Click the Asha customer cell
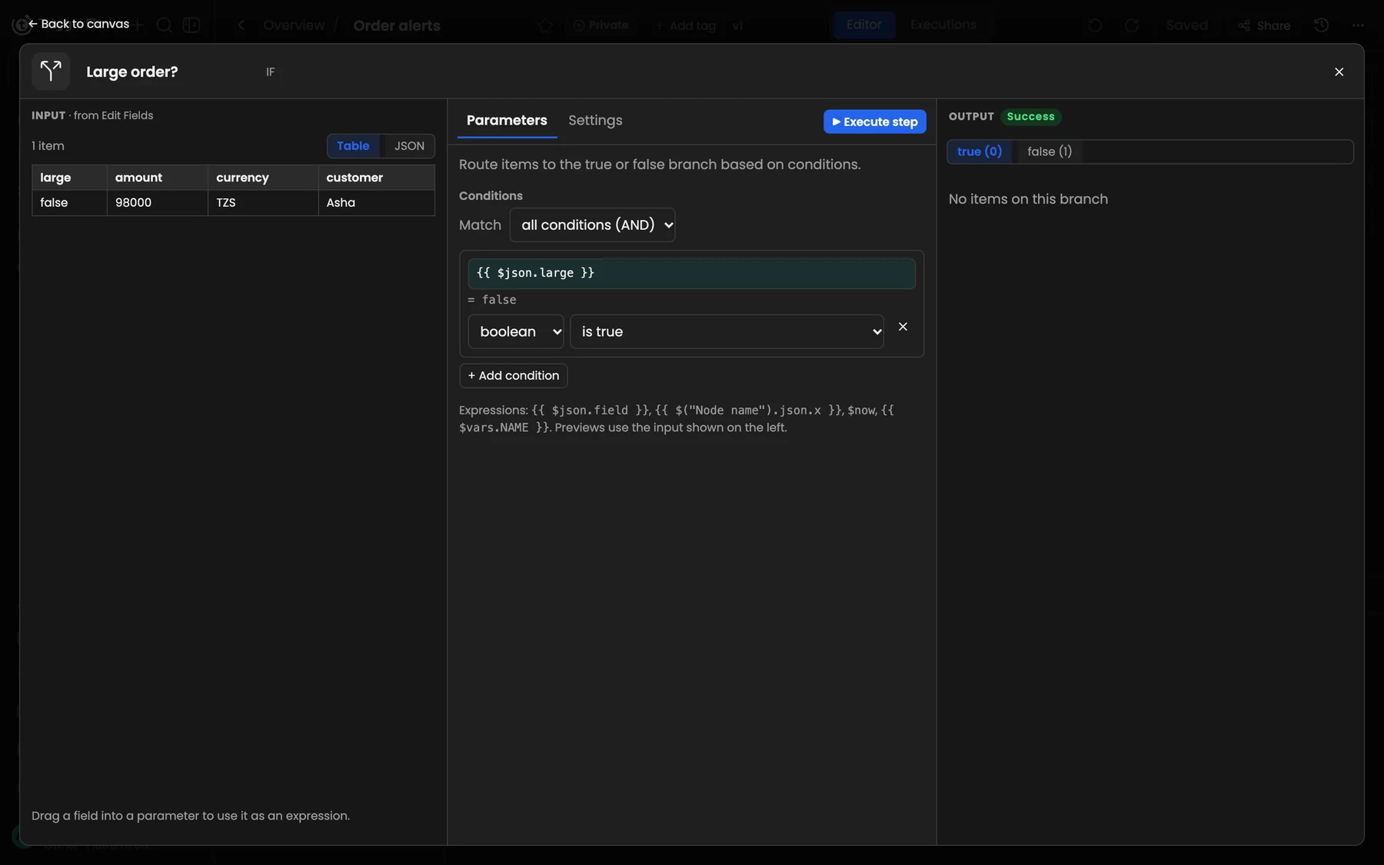This screenshot has height=865, width=1384. click(x=377, y=203)
